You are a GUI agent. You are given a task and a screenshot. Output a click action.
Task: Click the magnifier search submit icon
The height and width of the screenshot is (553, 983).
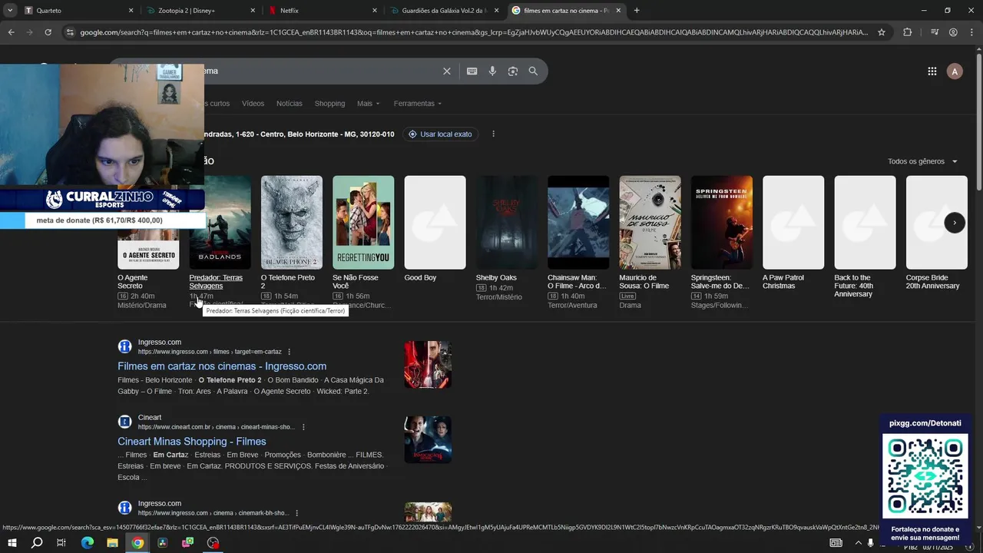[x=533, y=71]
